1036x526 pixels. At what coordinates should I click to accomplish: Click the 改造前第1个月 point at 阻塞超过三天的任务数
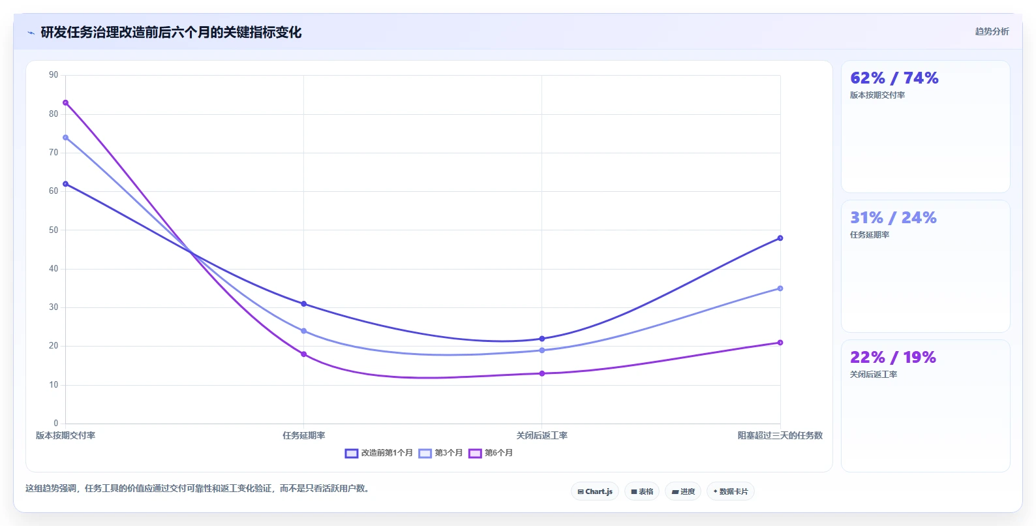tap(780, 238)
